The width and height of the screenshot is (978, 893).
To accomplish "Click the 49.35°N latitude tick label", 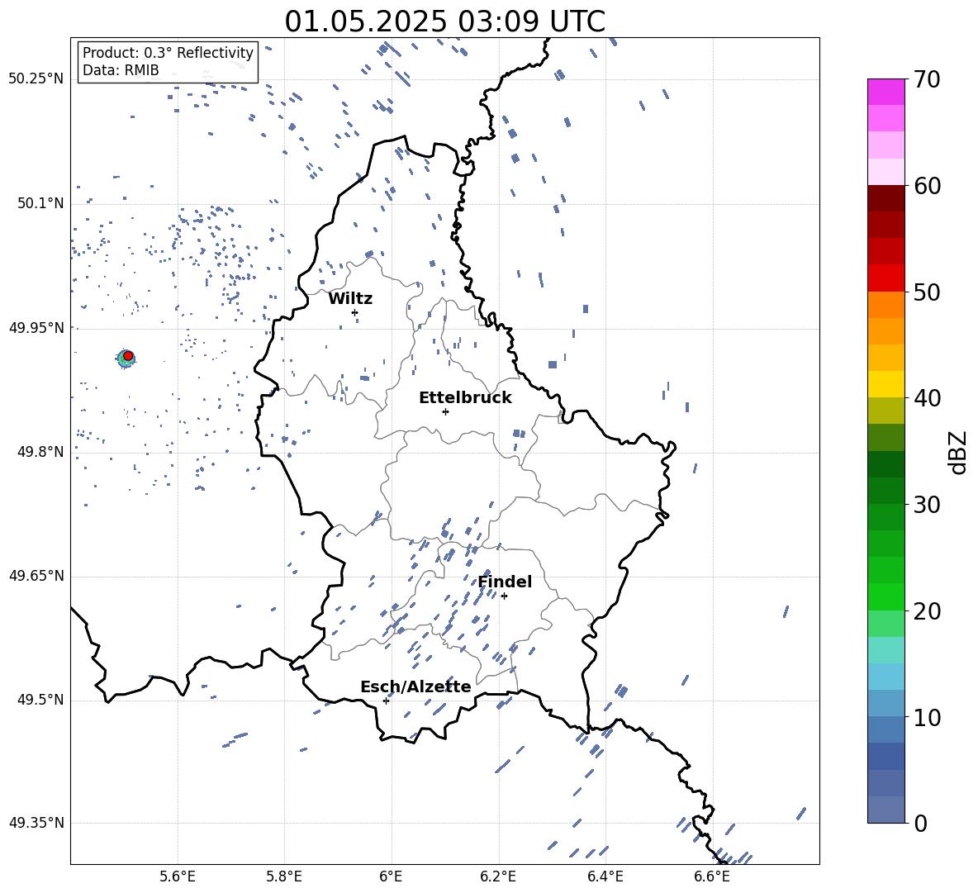I will click(36, 823).
